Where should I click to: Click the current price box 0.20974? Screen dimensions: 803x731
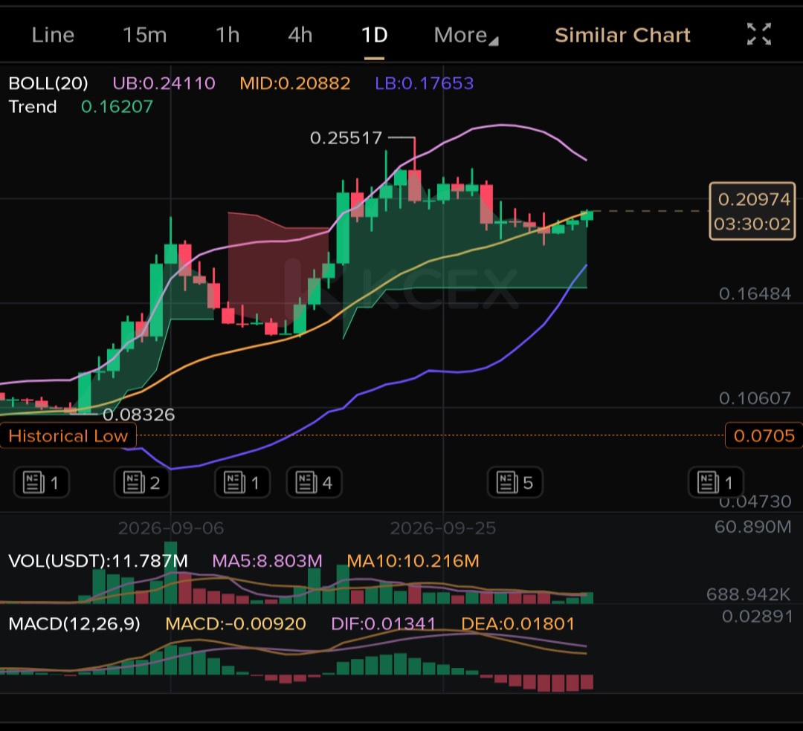(752, 211)
